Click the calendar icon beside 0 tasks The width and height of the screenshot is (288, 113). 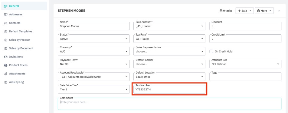click(221, 11)
